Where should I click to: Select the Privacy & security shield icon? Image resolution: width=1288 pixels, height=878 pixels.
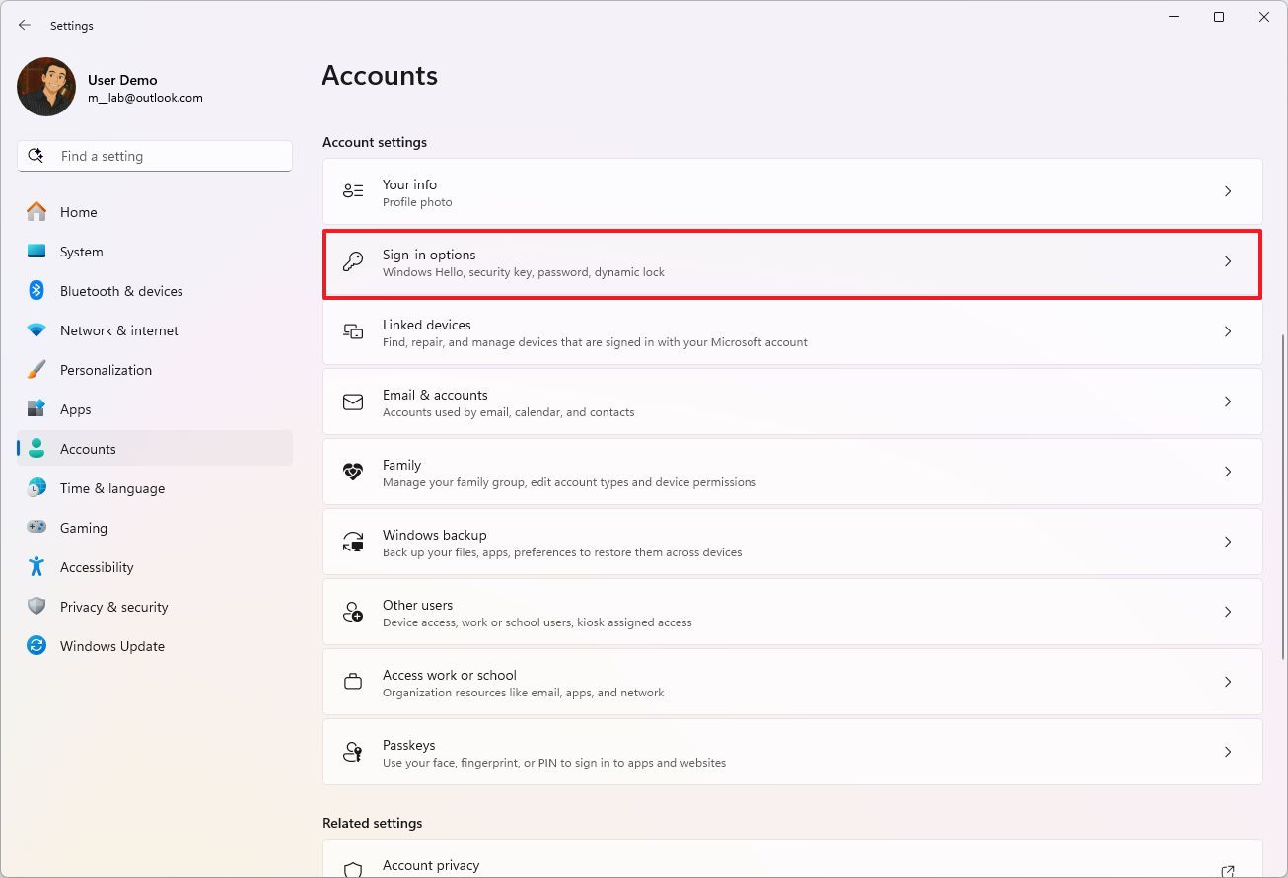click(36, 606)
